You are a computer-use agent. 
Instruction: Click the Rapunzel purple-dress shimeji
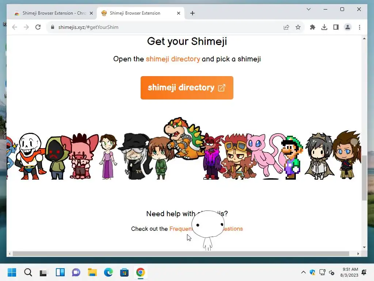108,157
